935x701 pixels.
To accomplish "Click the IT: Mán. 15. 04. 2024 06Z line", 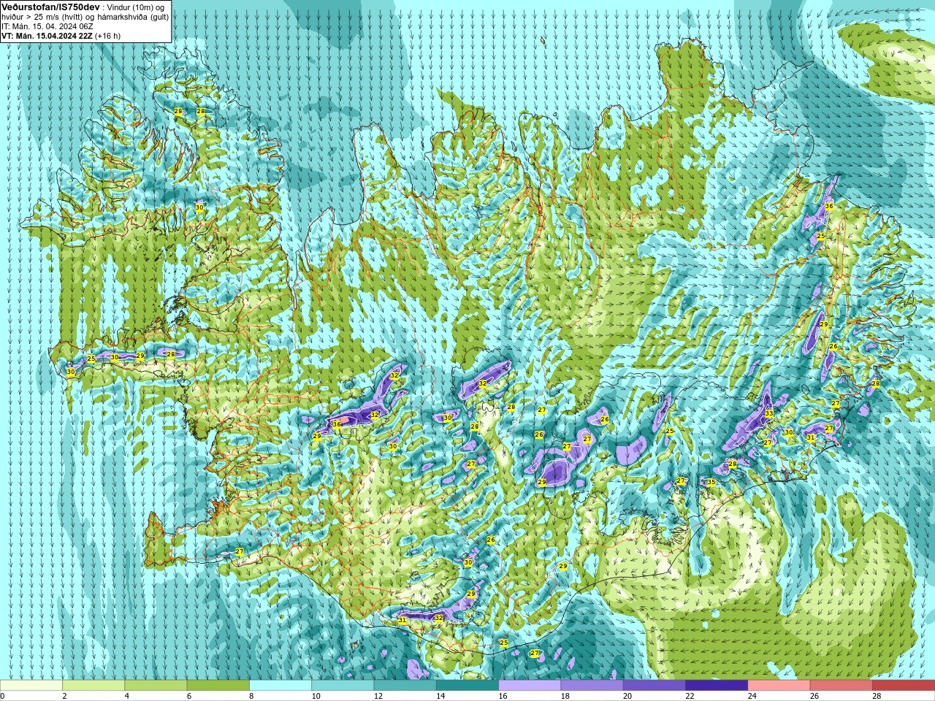I will [x=47, y=26].
